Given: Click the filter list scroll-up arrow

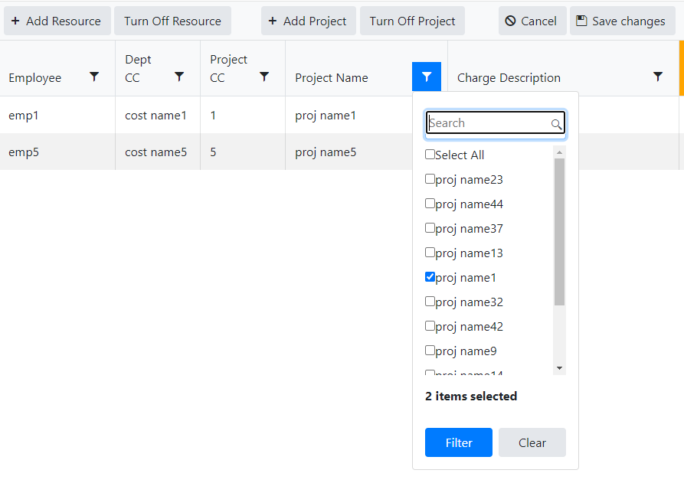Looking at the screenshot, I should [x=559, y=152].
